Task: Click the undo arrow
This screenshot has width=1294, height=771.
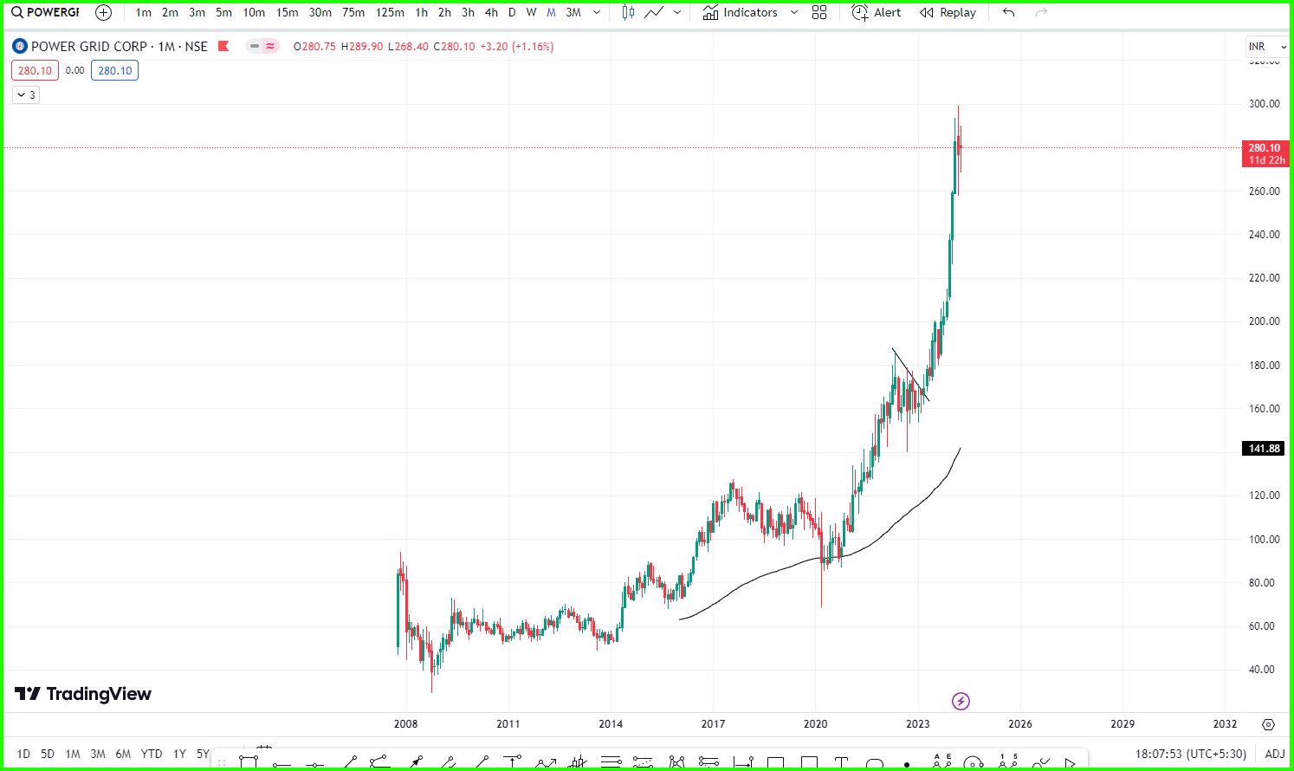Action: (1008, 12)
